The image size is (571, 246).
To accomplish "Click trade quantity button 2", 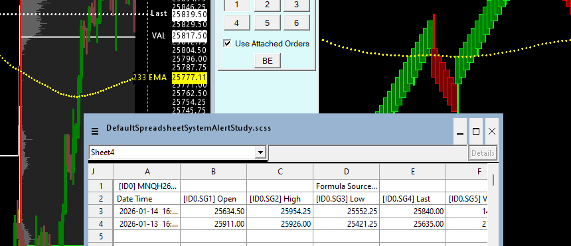I will pyautogui.click(x=268, y=5).
